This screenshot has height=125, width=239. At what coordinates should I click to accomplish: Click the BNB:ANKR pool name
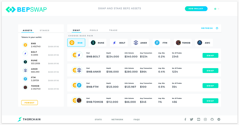click(x=94, y=72)
